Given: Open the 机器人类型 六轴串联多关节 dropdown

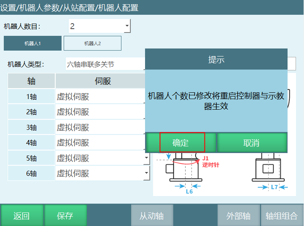Looking at the screenshot, I should tap(105, 65).
